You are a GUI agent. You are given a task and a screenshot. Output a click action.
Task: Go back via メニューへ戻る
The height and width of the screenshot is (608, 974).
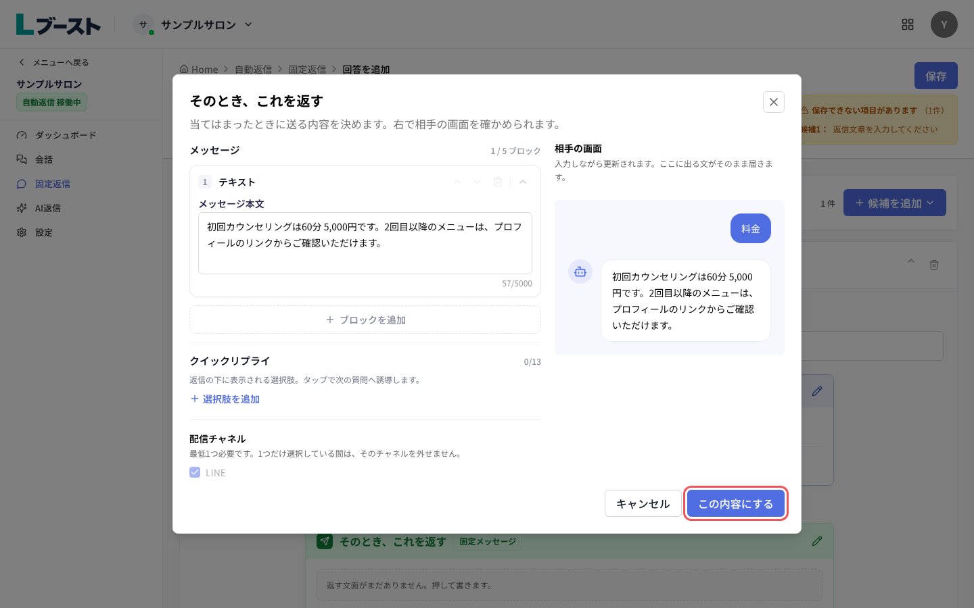coord(53,62)
